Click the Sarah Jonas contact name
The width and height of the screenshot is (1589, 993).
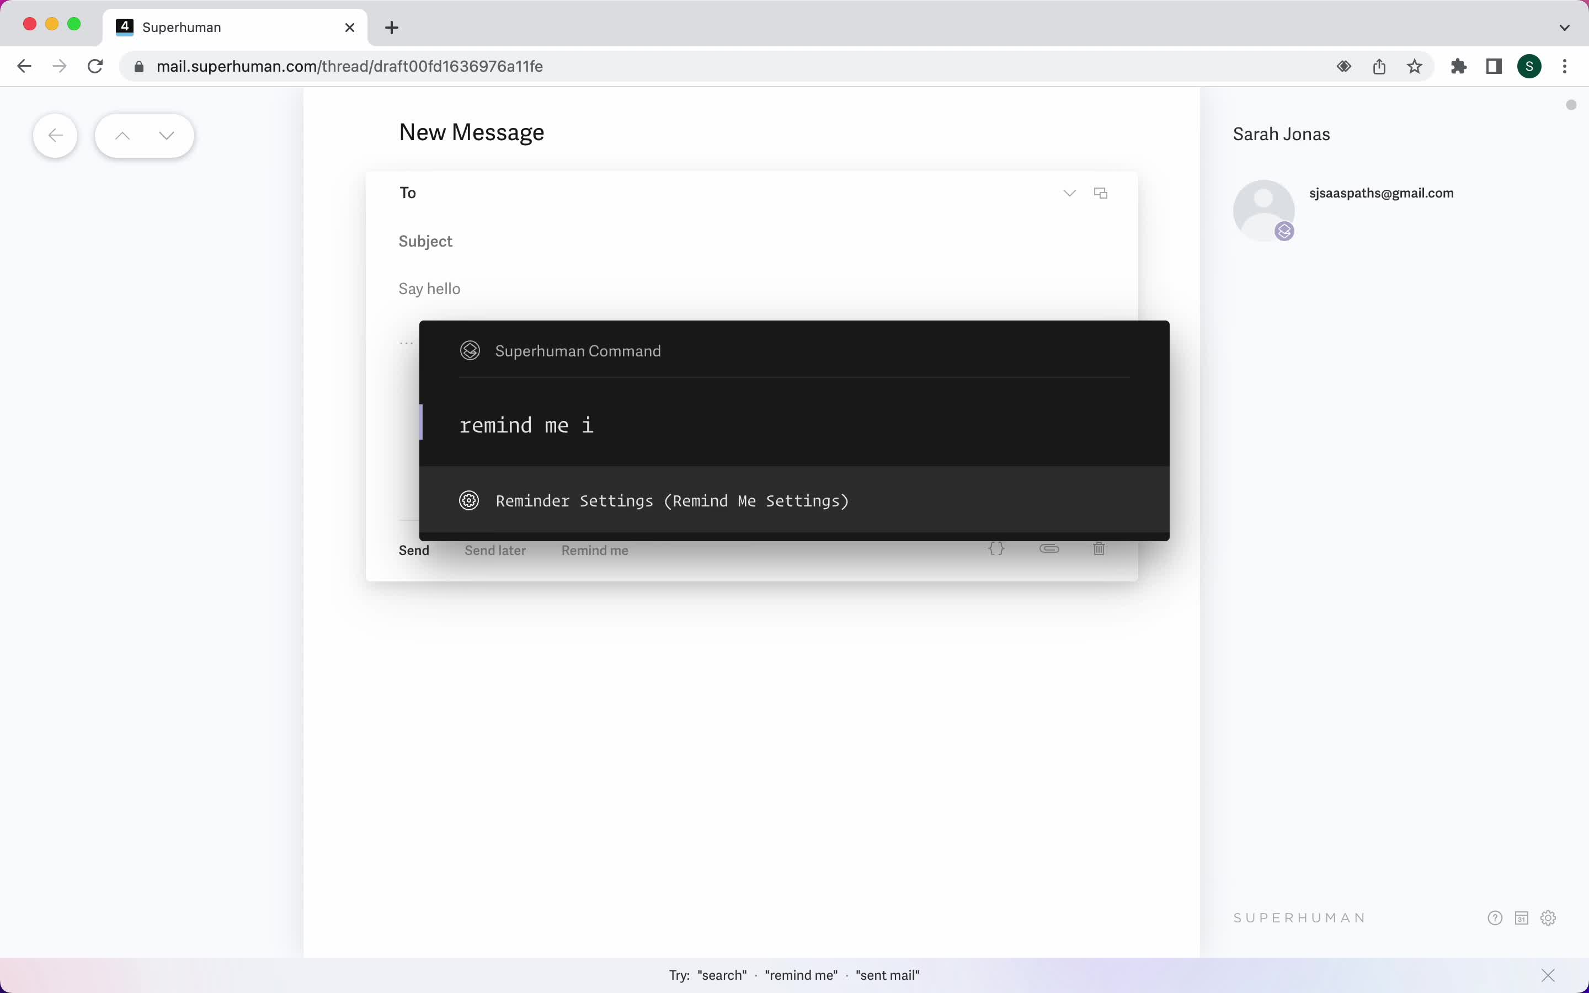point(1281,135)
